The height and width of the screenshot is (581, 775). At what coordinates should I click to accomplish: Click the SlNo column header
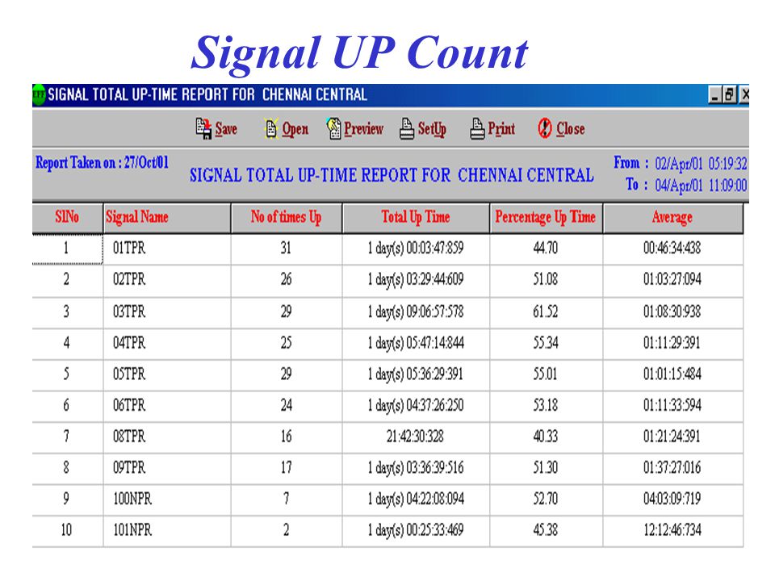[x=67, y=217]
